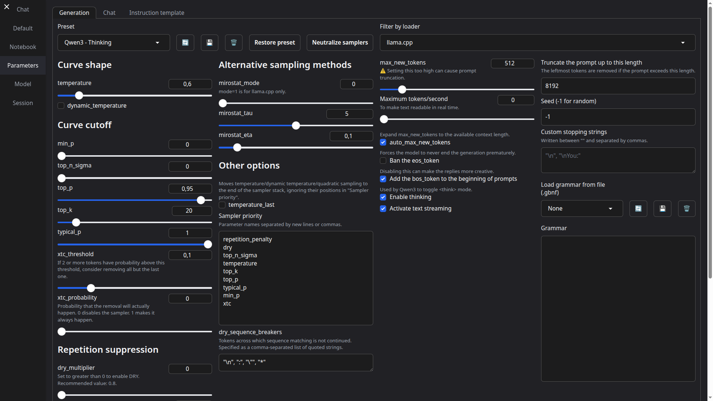Refresh the grammar file list icon
The width and height of the screenshot is (713, 401).
pyautogui.click(x=638, y=208)
